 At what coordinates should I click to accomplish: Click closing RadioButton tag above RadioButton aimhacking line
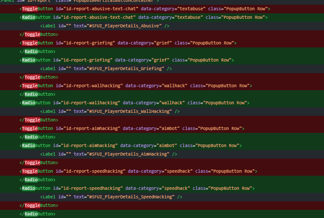click(x=37, y=137)
